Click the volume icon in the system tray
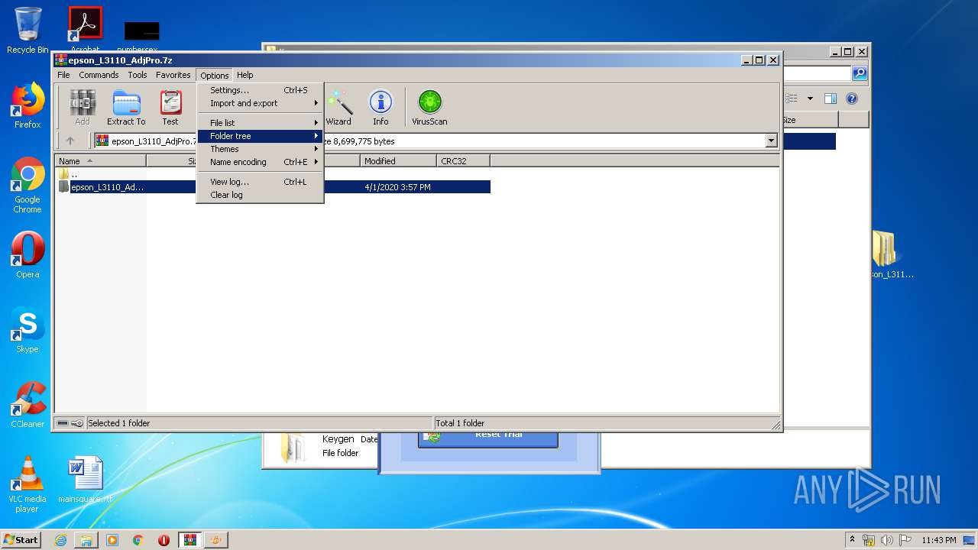Screen dimensions: 978x550 [x=886, y=540]
